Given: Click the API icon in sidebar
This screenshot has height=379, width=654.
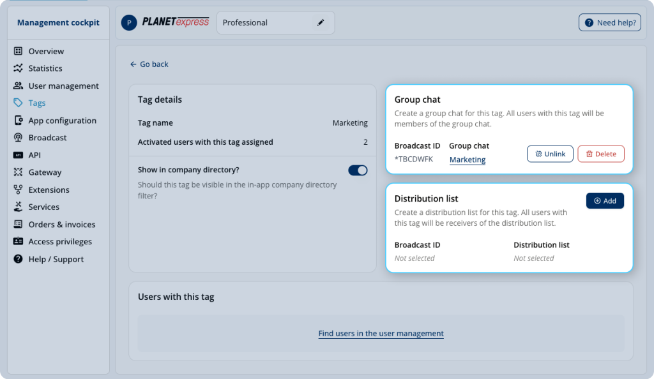Looking at the screenshot, I should pyautogui.click(x=18, y=155).
